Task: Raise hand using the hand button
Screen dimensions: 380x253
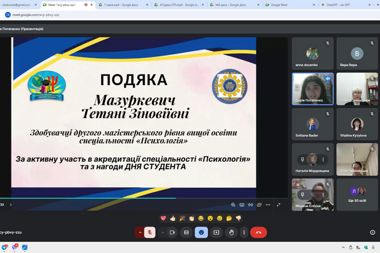Action: tap(231, 232)
